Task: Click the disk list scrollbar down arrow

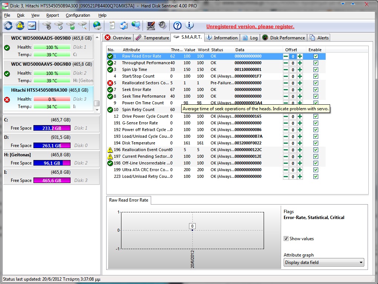Action: tap(97, 110)
